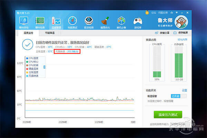207x138 pixels.
Task: Click the 保存截屏 save screenshot button
Action: (180, 33)
